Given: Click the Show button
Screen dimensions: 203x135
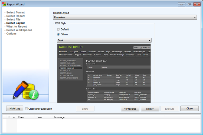Looking at the screenshot, I should pyautogui.click(x=85, y=109).
